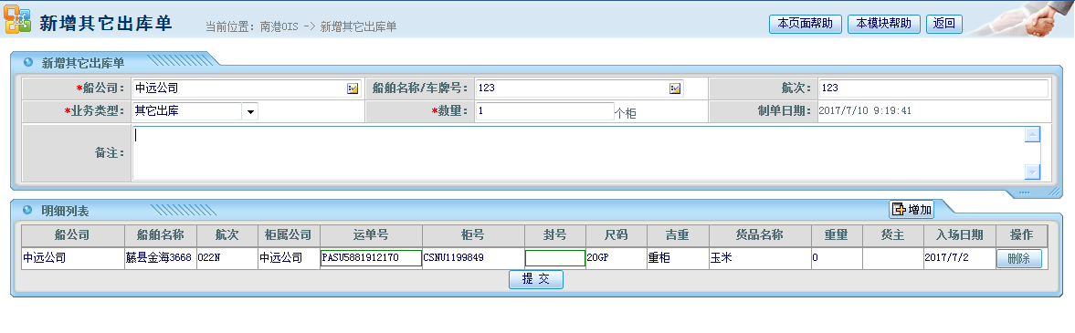Expand the 业务类型 dropdown arrow

[250, 111]
